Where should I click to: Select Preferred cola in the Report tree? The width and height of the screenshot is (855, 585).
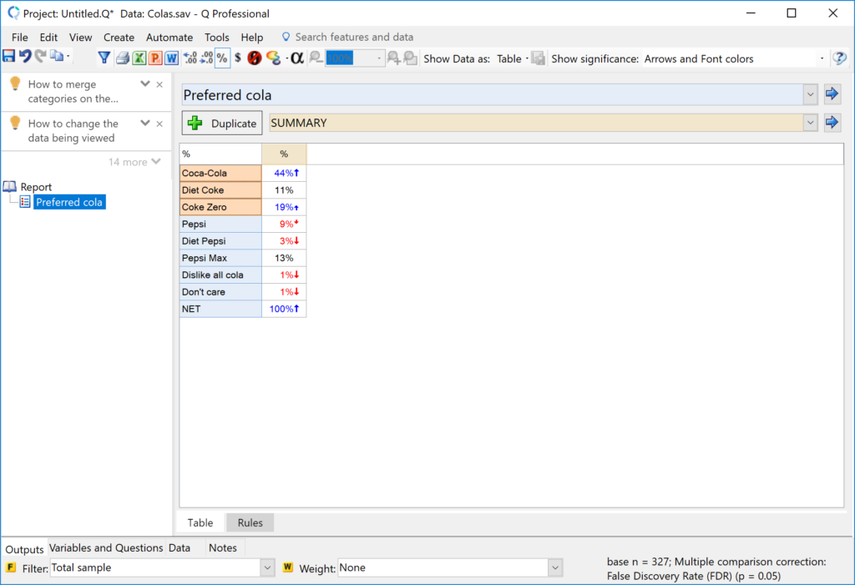point(69,202)
